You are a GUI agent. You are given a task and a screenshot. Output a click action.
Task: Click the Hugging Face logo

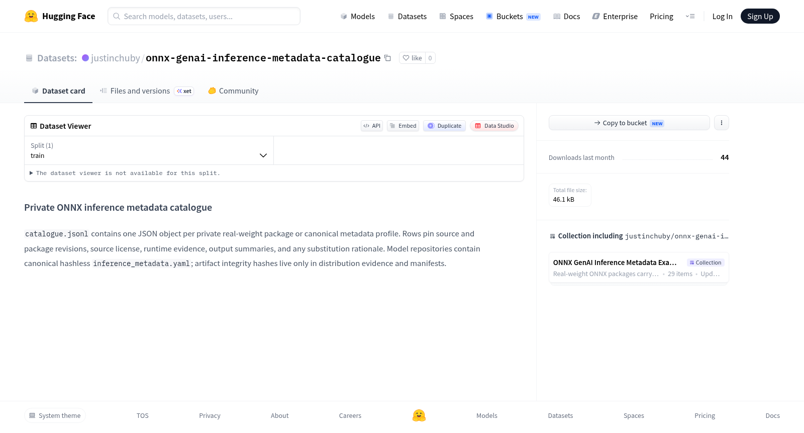coord(60,16)
